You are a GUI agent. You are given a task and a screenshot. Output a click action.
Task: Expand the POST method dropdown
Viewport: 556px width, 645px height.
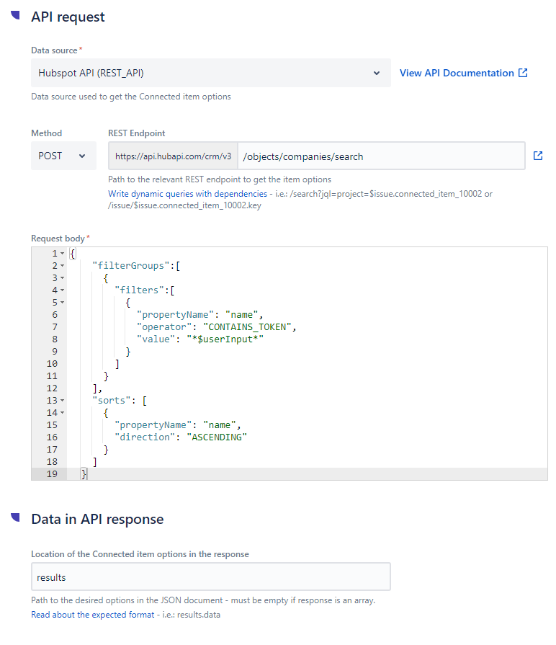point(63,156)
